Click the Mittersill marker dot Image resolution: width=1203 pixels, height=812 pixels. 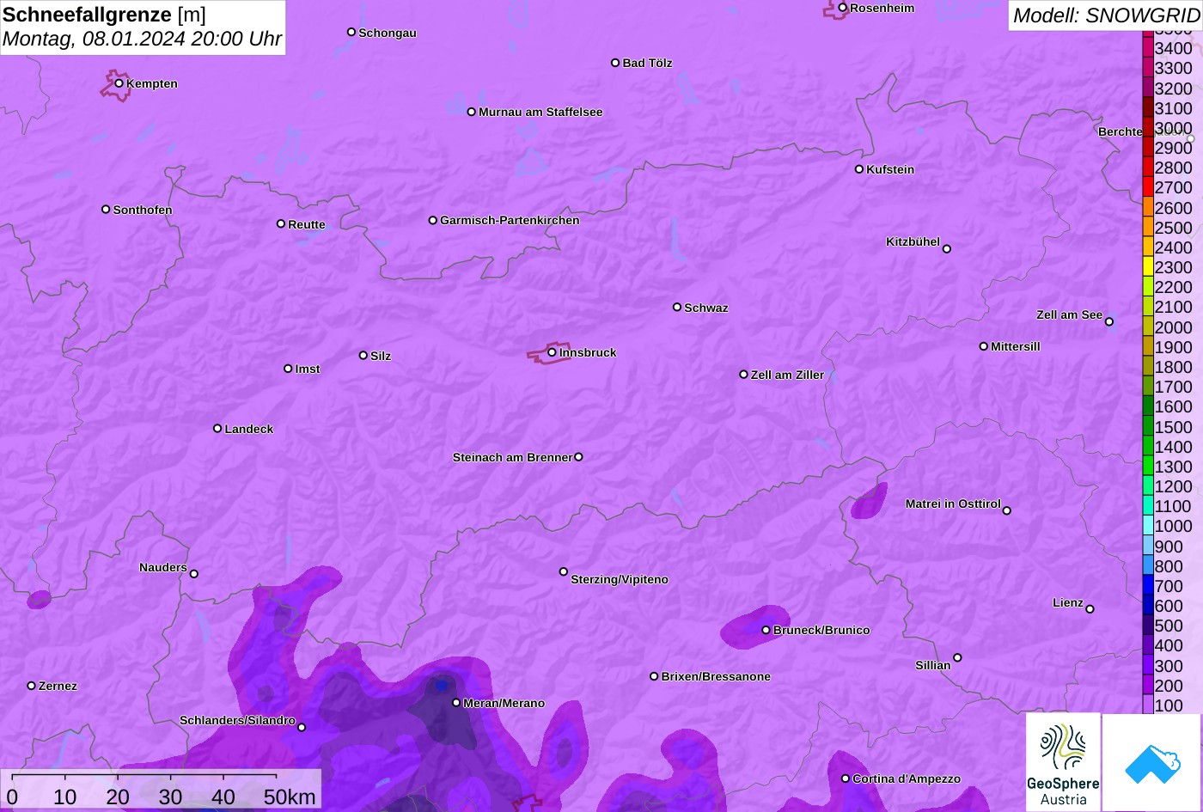click(x=984, y=346)
